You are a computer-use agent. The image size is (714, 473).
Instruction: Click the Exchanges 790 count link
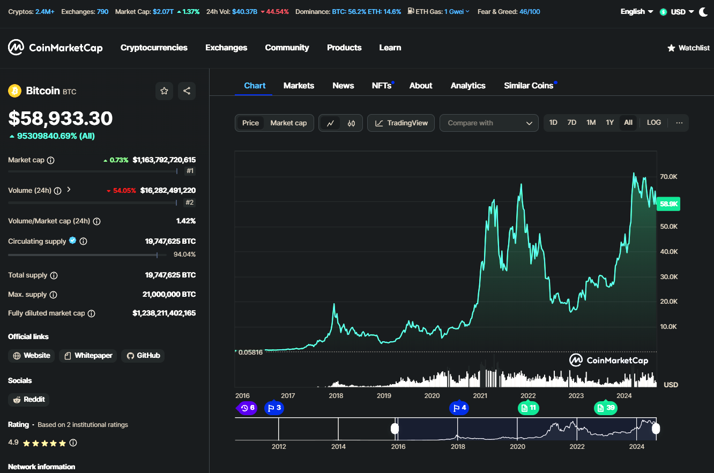tap(102, 11)
